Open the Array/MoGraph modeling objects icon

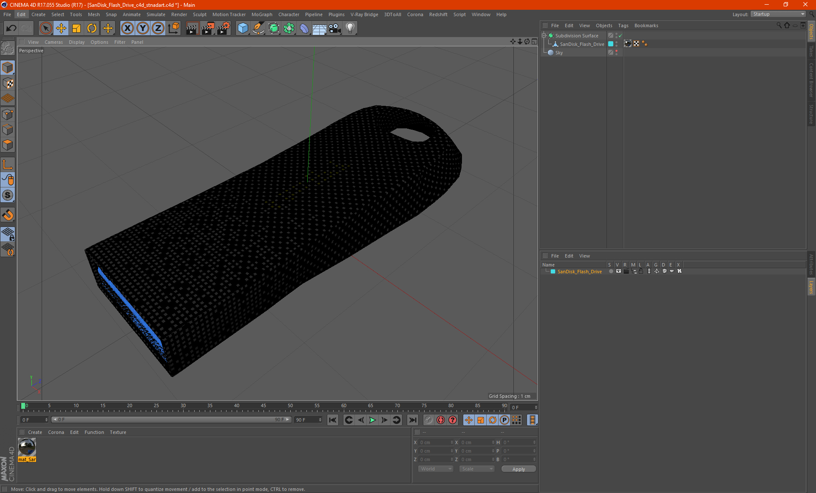click(x=289, y=28)
